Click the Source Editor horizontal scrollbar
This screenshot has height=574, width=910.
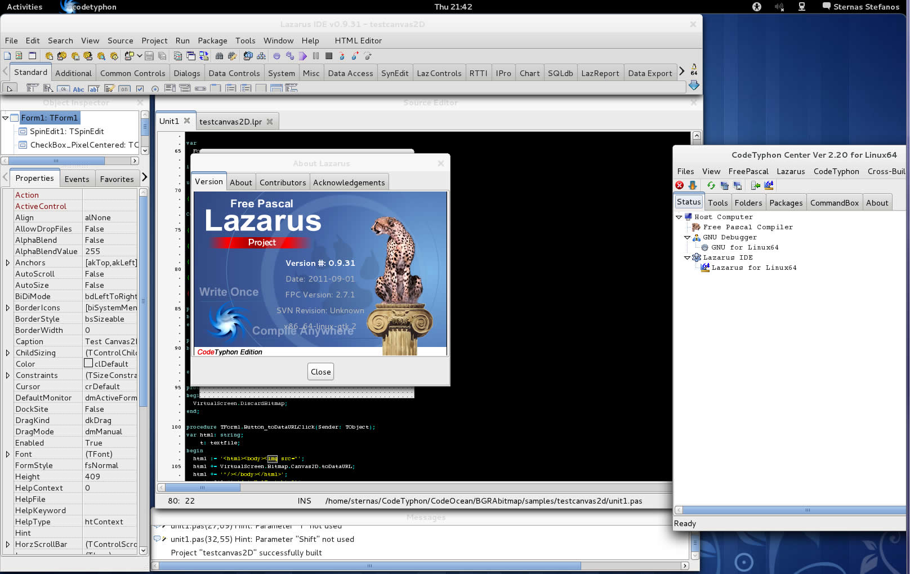(x=414, y=488)
